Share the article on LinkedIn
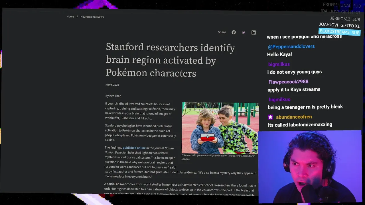This screenshot has width=365, height=205. (x=254, y=32)
